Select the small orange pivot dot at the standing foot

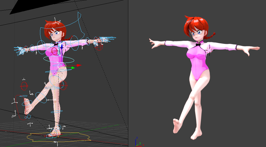point(58,136)
